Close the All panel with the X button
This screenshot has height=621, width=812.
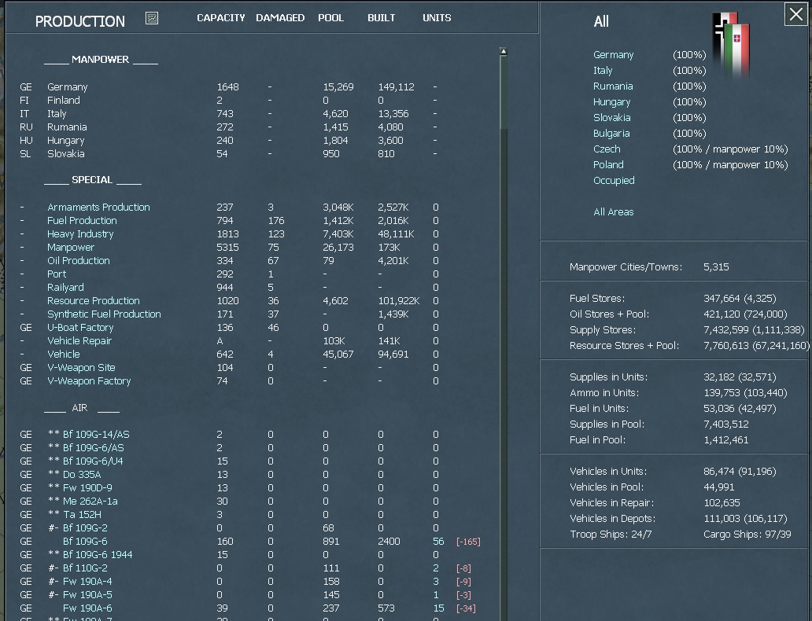point(795,13)
